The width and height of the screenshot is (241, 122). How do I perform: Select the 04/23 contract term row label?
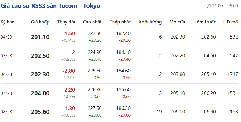6,37
